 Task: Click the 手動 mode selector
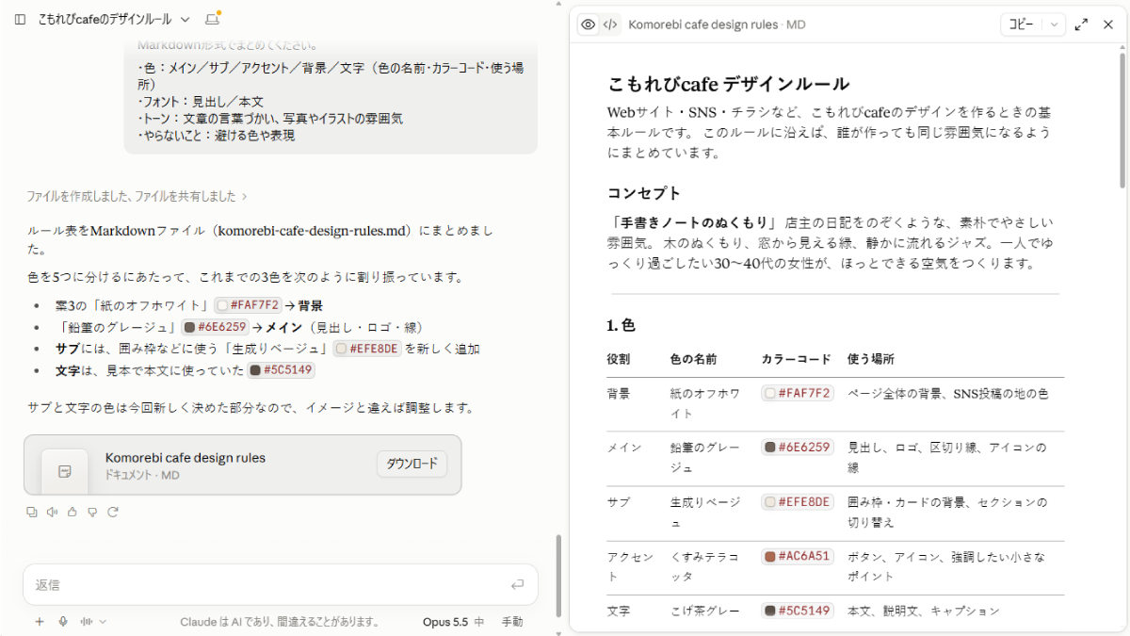[512, 621]
